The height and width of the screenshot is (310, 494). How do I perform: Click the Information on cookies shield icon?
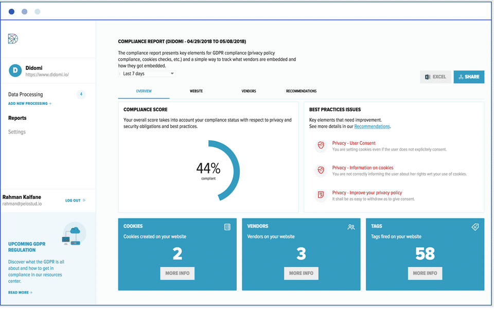321,170
